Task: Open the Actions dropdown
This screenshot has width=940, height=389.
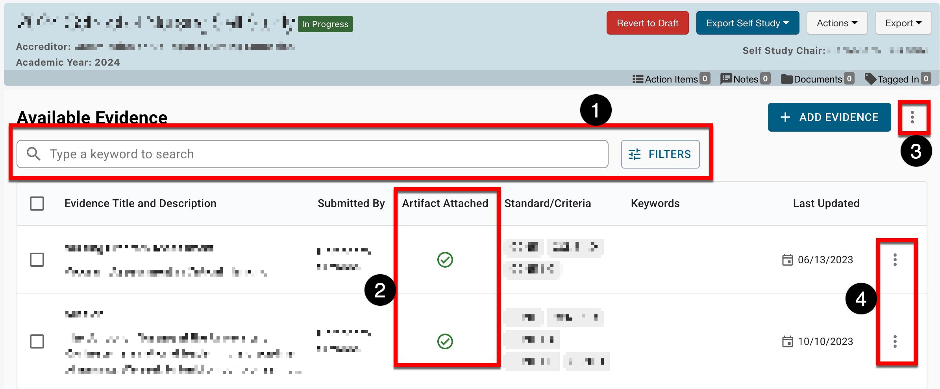Action: point(836,23)
